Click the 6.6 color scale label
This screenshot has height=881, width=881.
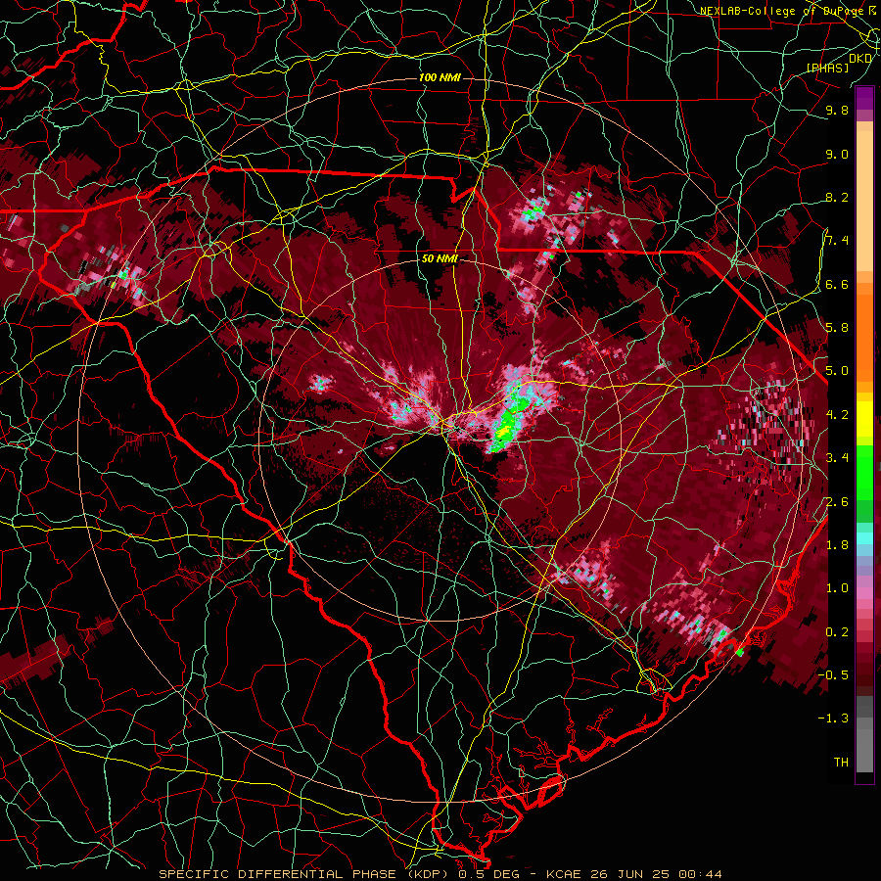click(x=837, y=284)
